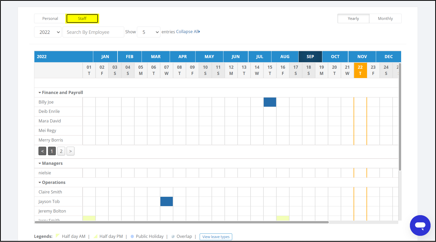436x242 pixels.
Task: Go to page 2 of Finance list
Action: tap(61, 151)
